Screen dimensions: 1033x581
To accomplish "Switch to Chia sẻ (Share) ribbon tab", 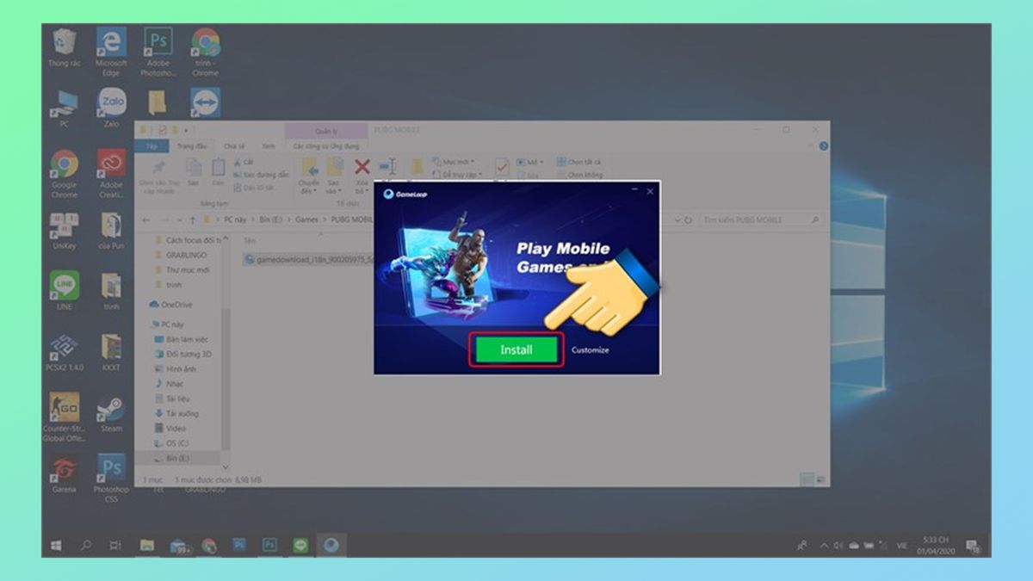I will tap(235, 146).
